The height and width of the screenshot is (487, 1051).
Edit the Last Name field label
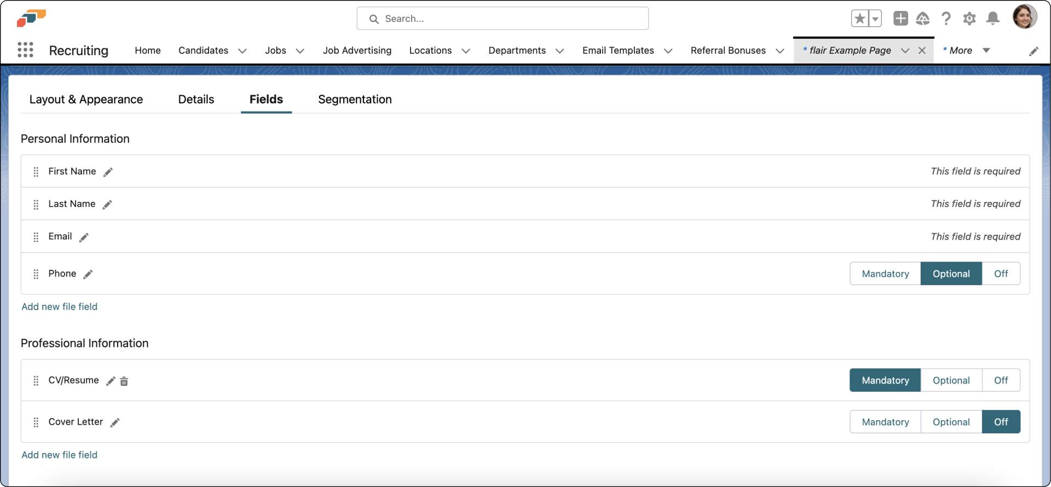[107, 204]
